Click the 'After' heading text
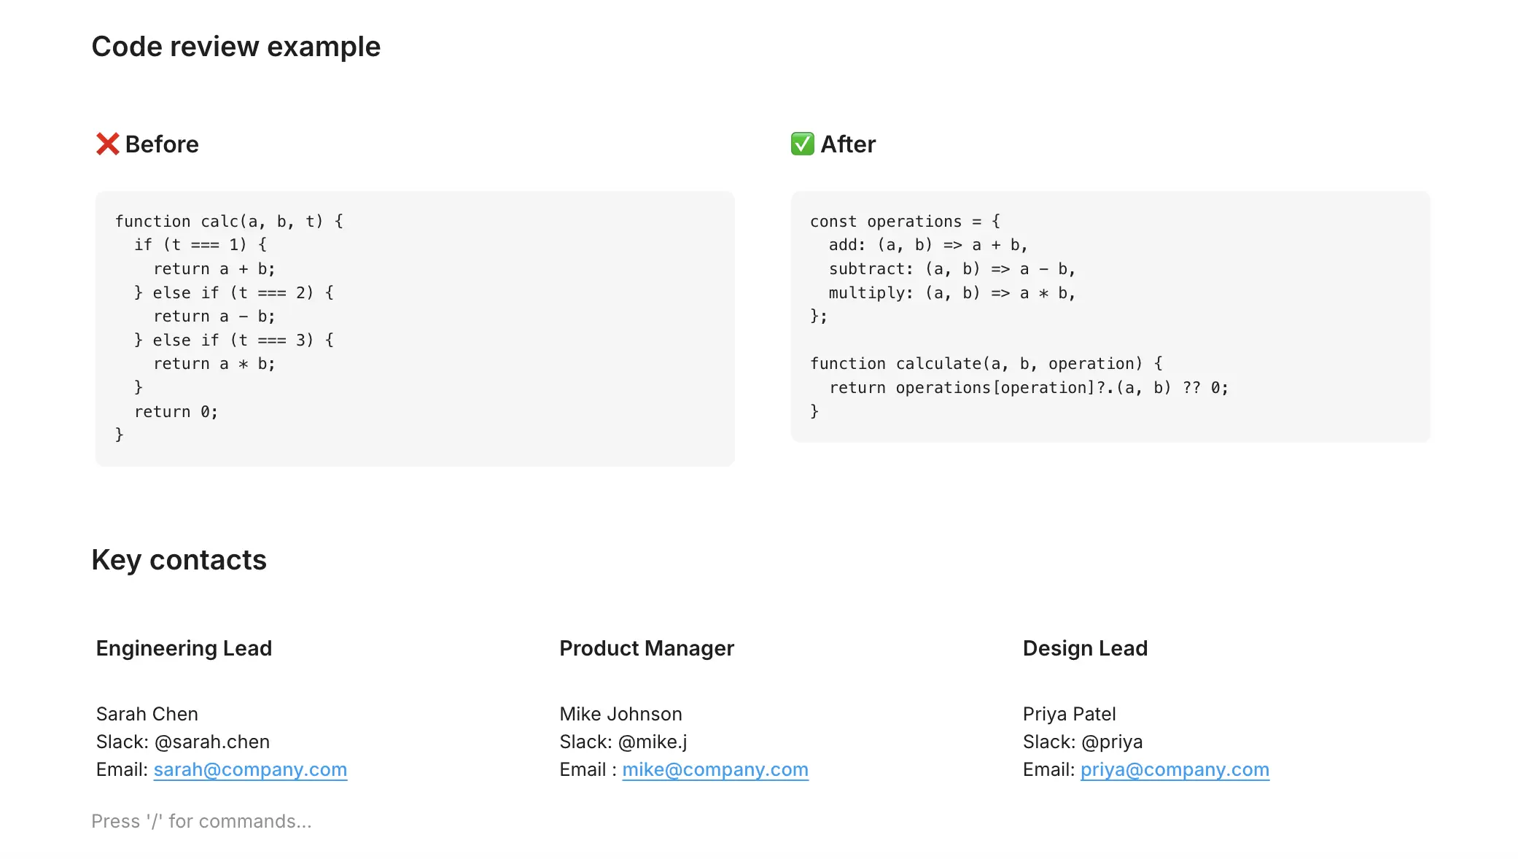 (848, 144)
